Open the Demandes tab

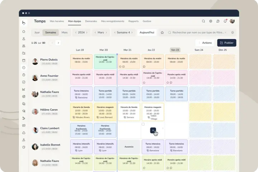pos(91,21)
